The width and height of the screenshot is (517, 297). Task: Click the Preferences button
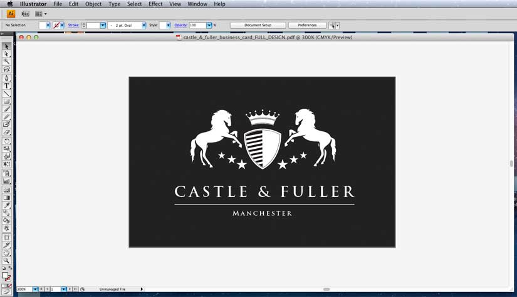[x=307, y=25]
